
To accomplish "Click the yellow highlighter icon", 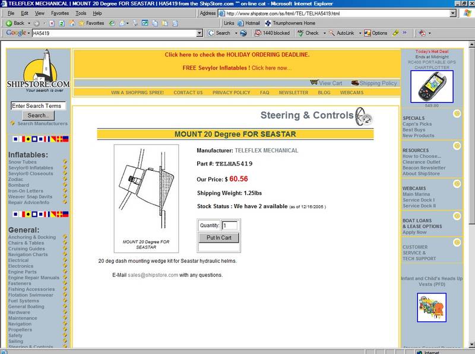I will (x=395, y=33).
